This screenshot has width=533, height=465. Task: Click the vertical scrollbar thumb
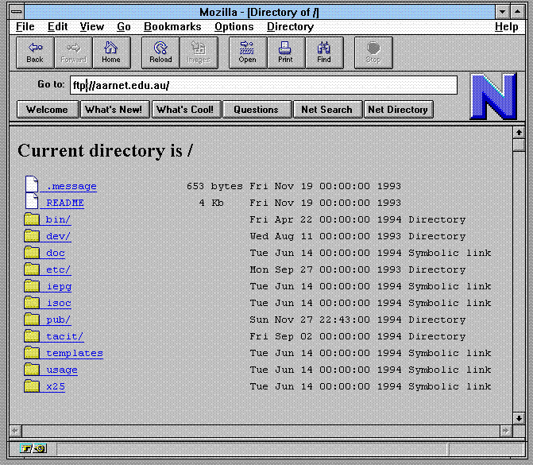click(x=519, y=145)
